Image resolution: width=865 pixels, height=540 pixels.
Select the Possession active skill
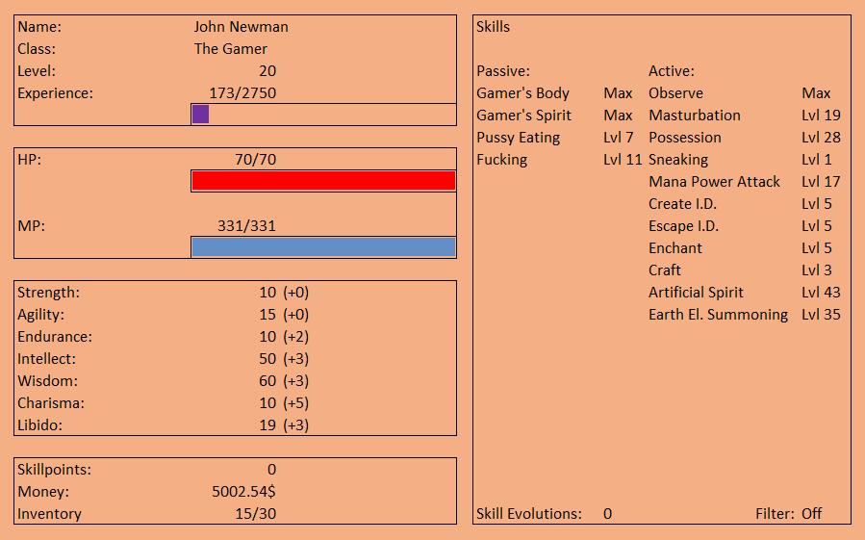[x=685, y=137]
